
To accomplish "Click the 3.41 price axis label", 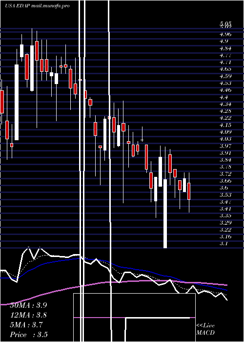I will (225, 209).
